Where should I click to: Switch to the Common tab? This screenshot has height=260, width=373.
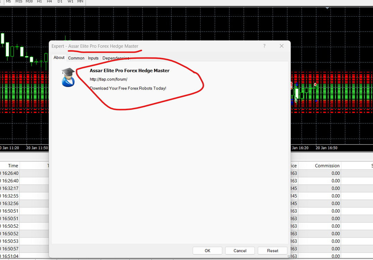(76, 58)
